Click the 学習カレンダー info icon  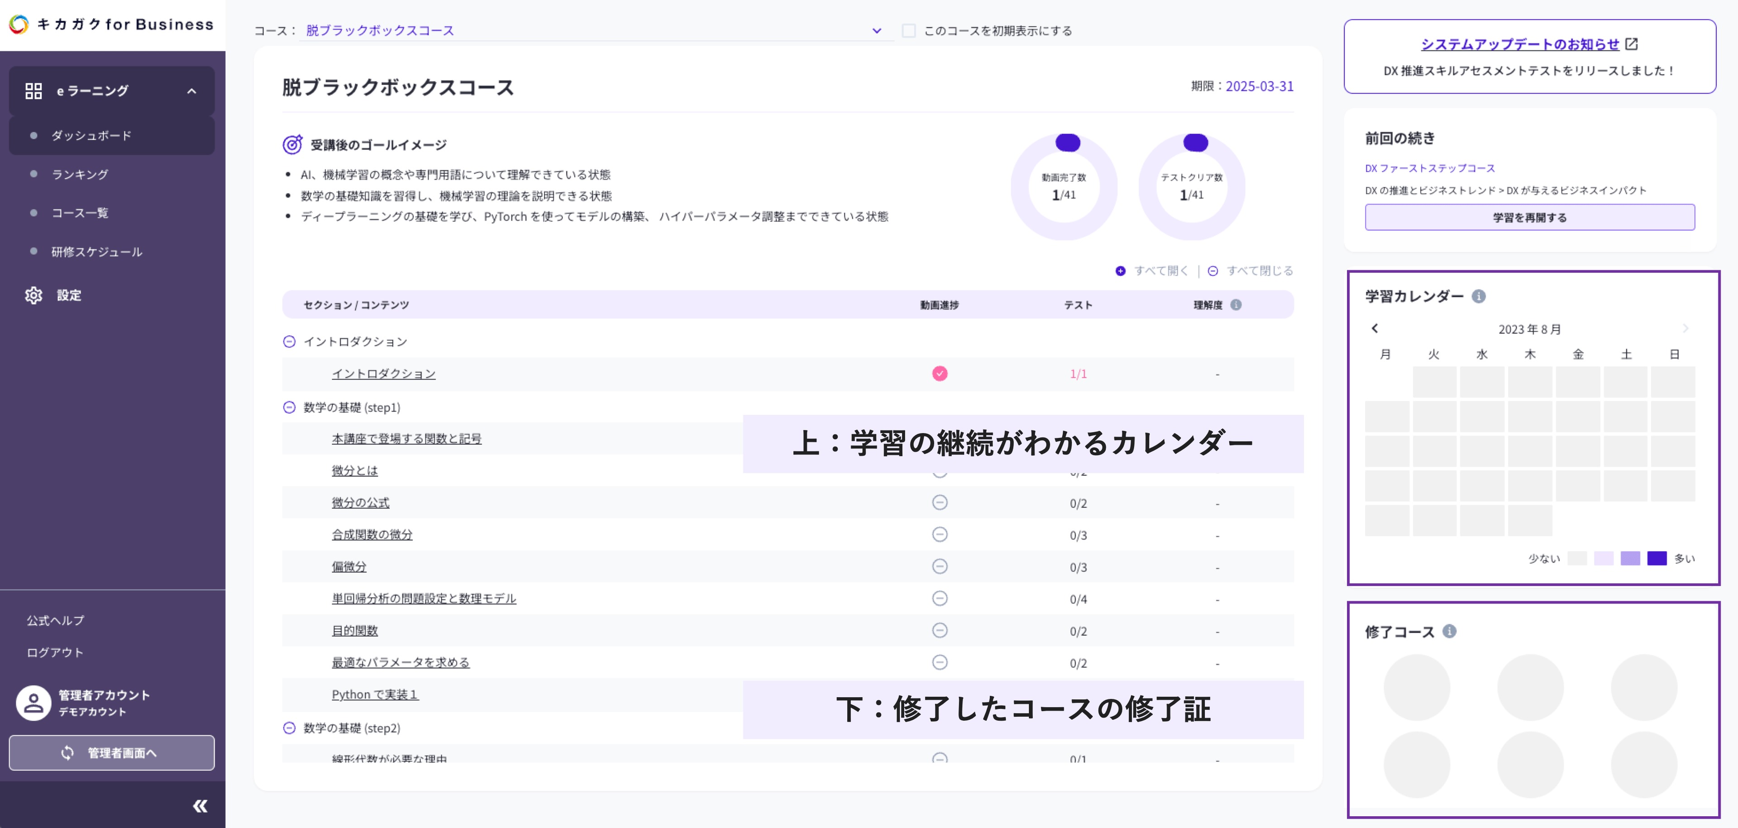coord(1478,297)
